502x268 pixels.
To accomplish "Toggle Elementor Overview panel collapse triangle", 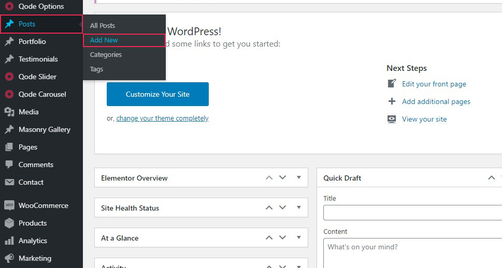I will pyautogui.click(x=299, y=177).
